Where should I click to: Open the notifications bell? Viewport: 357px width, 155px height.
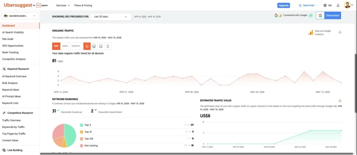338,5
